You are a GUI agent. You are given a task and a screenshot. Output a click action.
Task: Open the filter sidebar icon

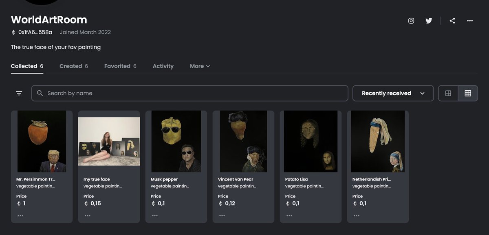pyautogui.click(x=19, y=93)
